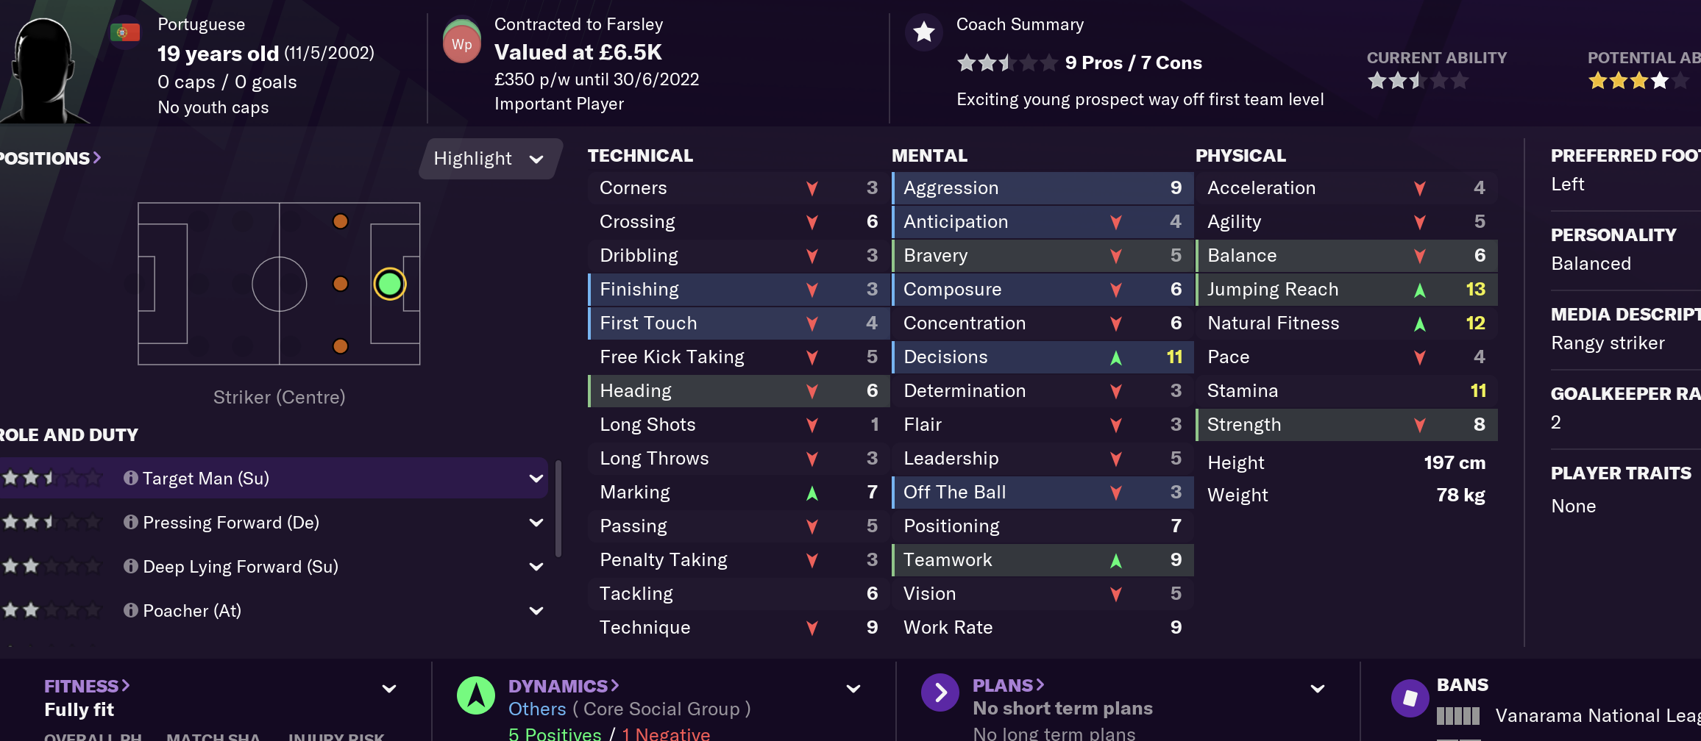1701x741 pixels.
Task: Click the role list scrollbar
Action: point(558,509)
